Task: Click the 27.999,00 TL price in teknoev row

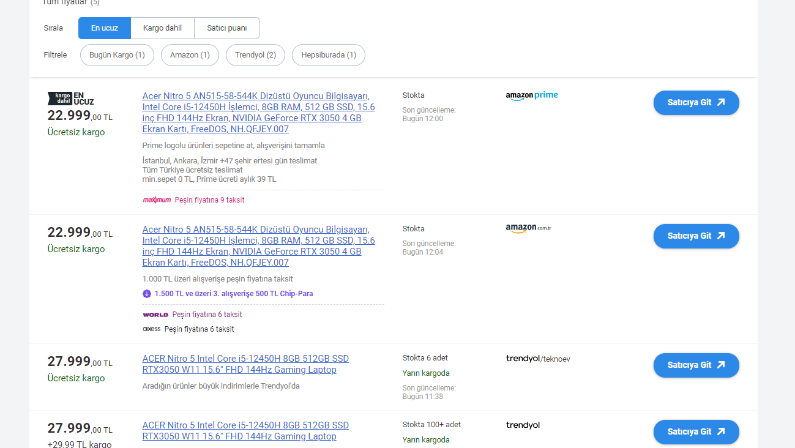Action: [x=80, y=362]
